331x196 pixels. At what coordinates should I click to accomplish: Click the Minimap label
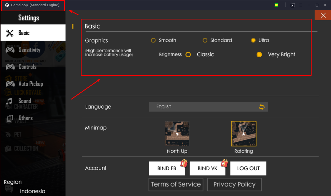[96, 128]
